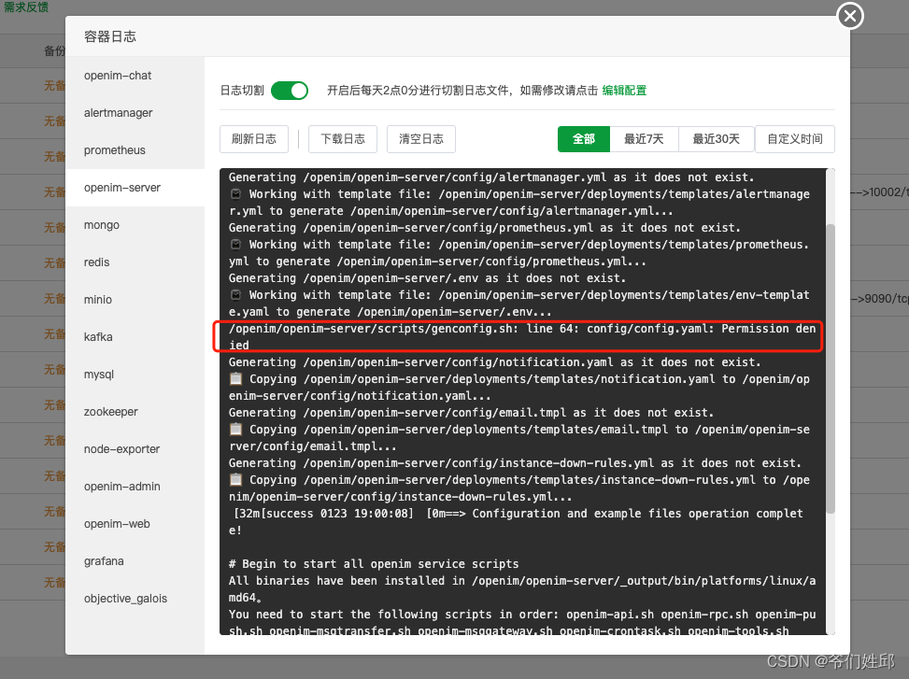Select the openim-chat container

[135, 76]
